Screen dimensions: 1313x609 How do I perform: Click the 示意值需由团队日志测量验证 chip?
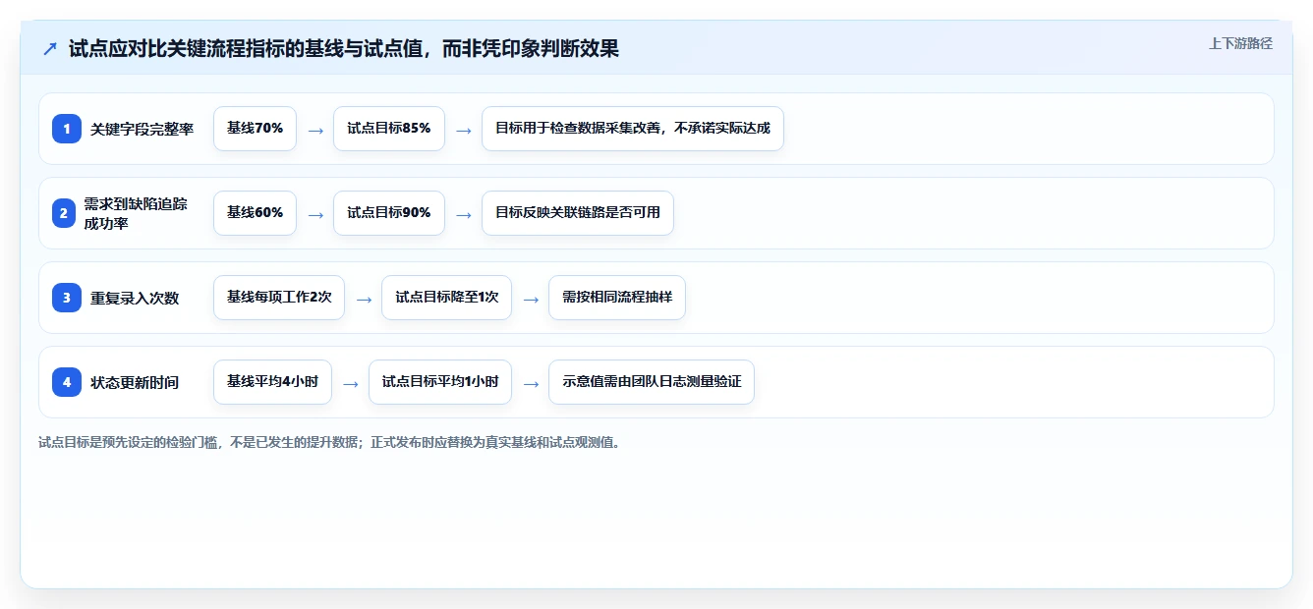(652, 382)
